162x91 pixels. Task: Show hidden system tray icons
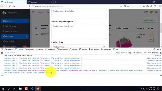(141, 89)
